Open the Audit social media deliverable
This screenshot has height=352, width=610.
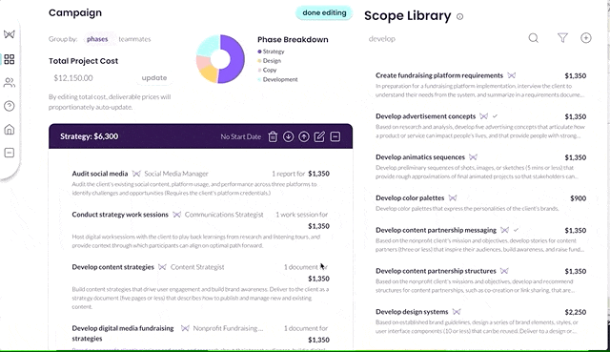pos(99,174)
